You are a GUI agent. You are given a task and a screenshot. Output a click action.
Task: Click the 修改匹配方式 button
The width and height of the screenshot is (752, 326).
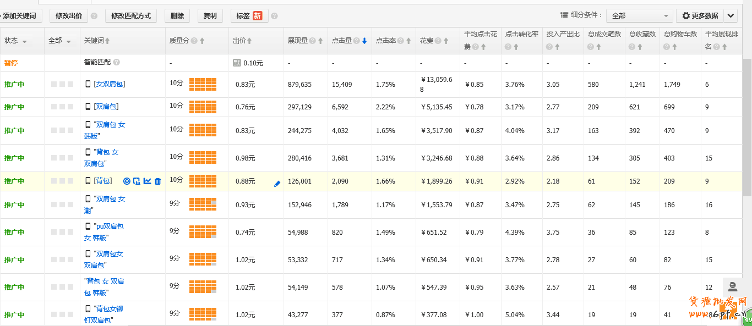pos(131,15)
